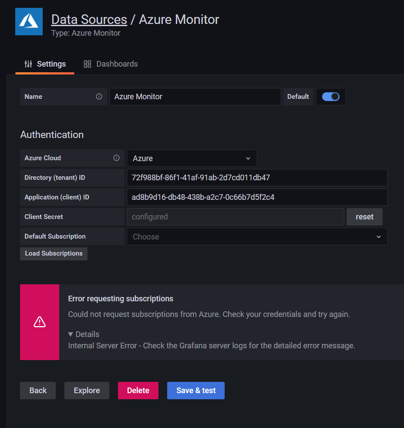
Task: Click the info icon beside Azure Cloud
Action: coord(117,158)
